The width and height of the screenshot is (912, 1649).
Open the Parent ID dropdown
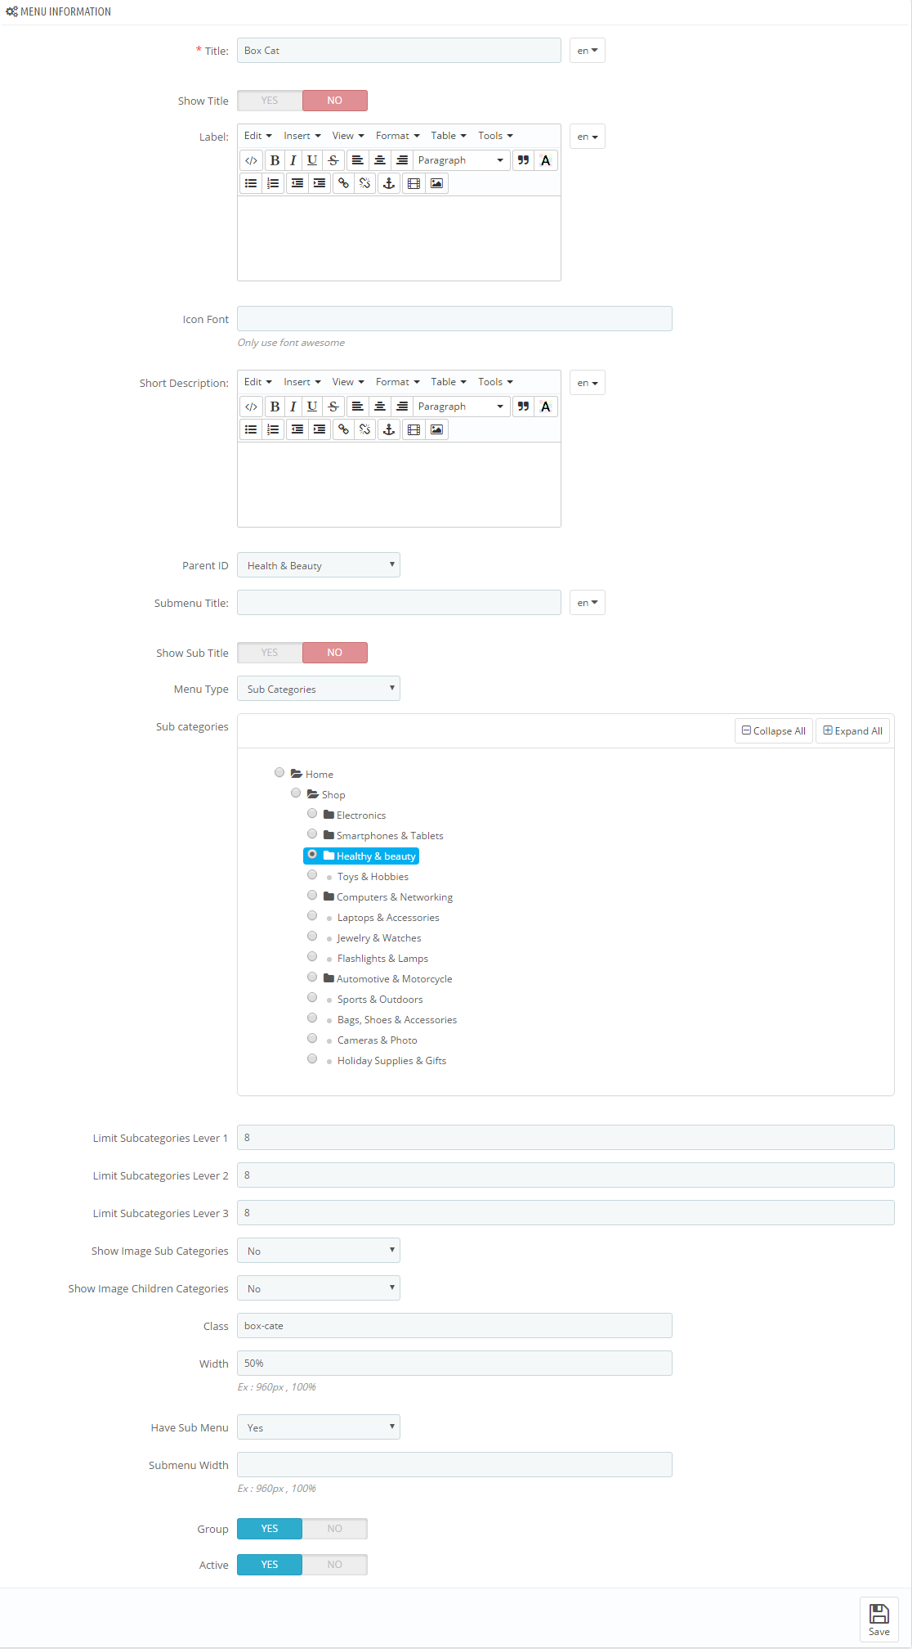[319, 565]
